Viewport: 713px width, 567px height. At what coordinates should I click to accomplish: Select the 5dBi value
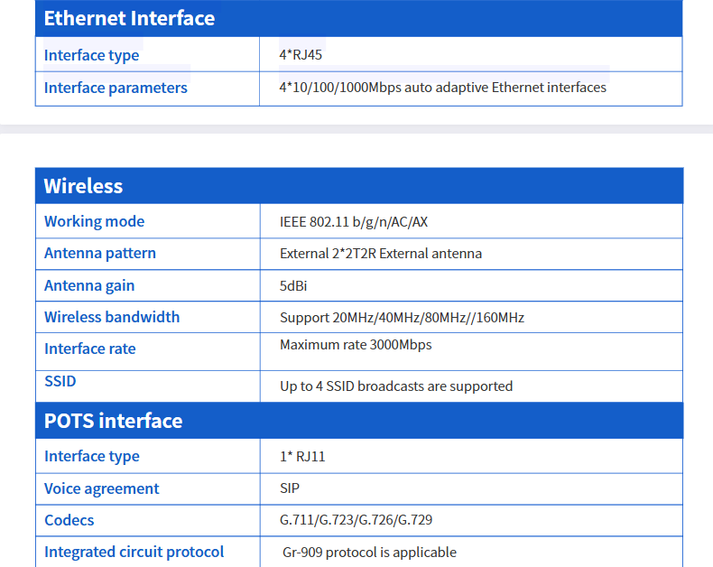[295, 285]
